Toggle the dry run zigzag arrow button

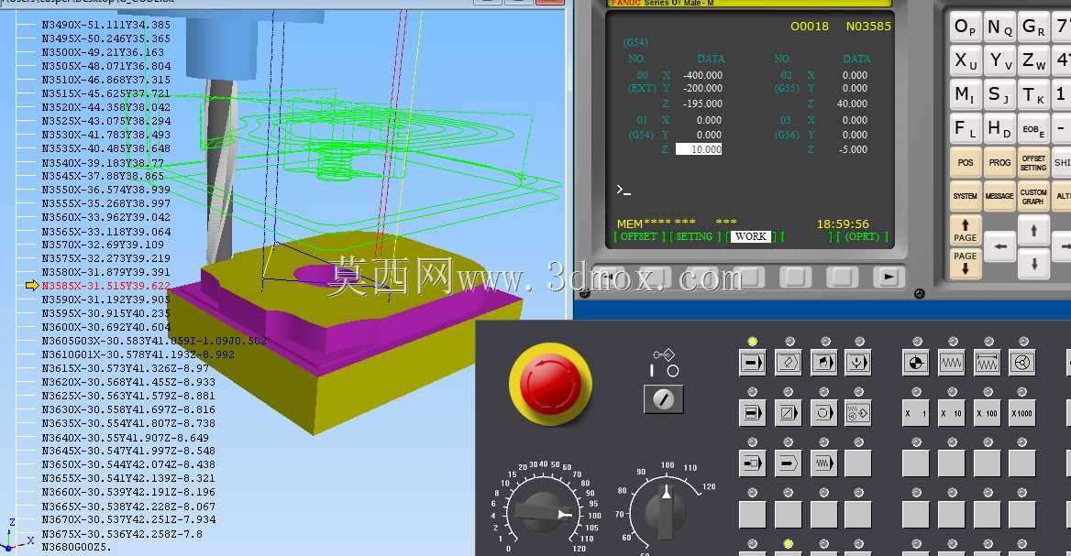(823, 463)
